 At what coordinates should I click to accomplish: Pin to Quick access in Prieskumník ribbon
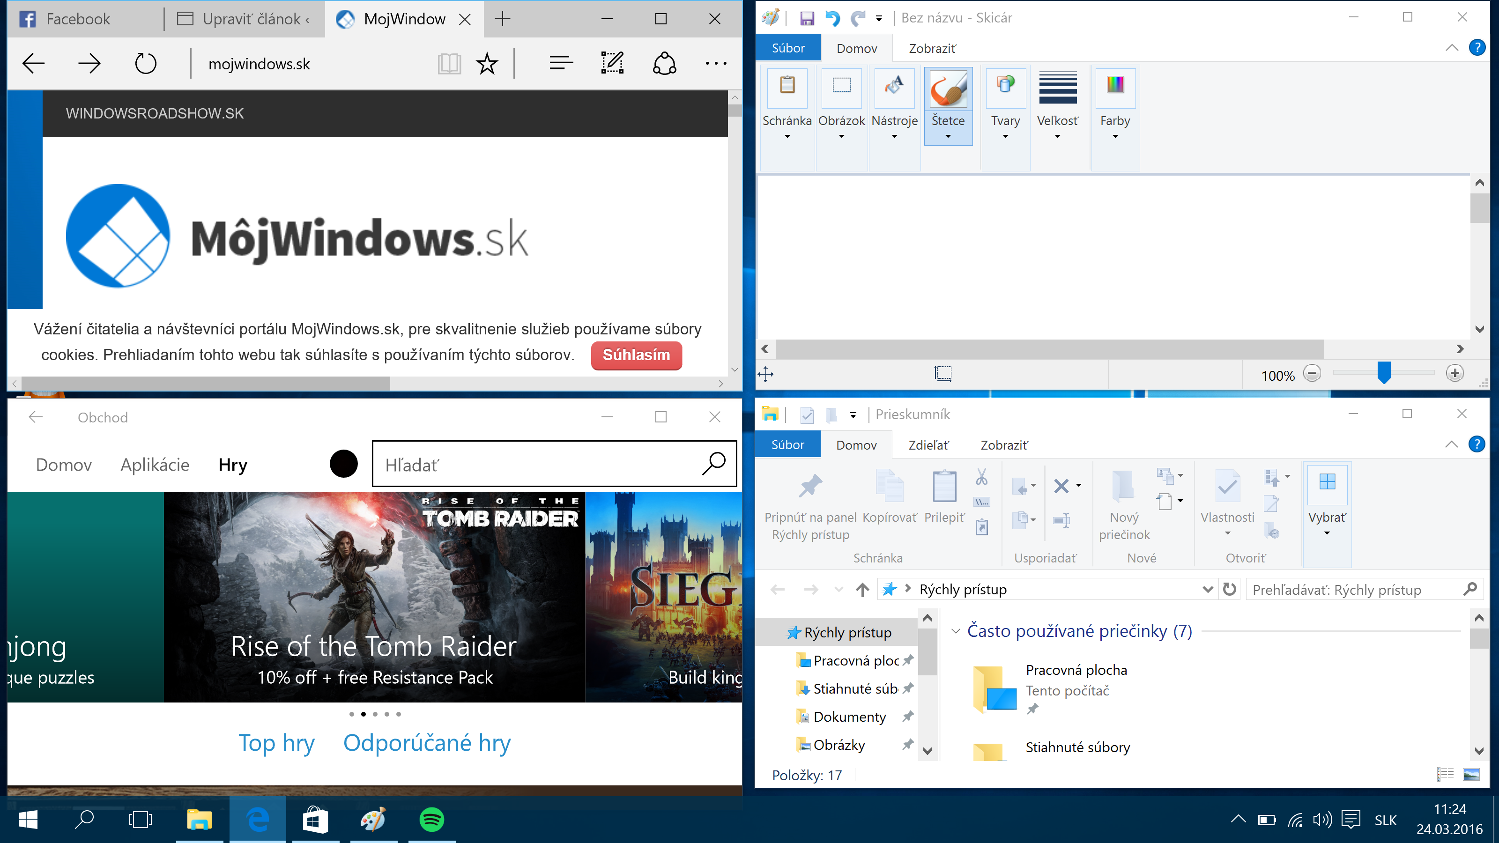[x=810, y=505]
